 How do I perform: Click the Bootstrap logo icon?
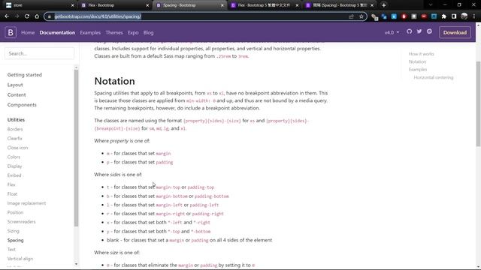pyautogui.click(x=11, y=32)
